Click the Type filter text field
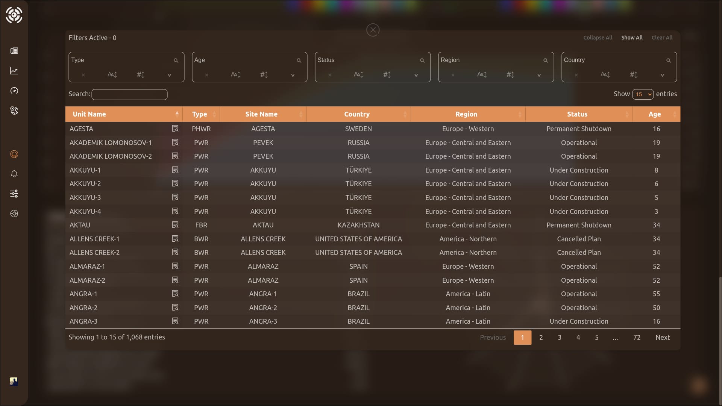Viewport: 722px width, 406px height. tap(120, 60)
